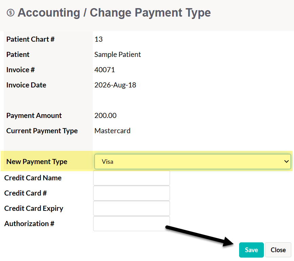
Task: Click the Authorization # label text
Action: pyautogui.click(x=29, y=224)
